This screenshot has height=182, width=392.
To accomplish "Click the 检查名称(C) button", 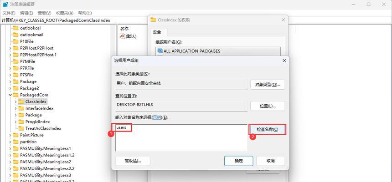I will 267,129.
